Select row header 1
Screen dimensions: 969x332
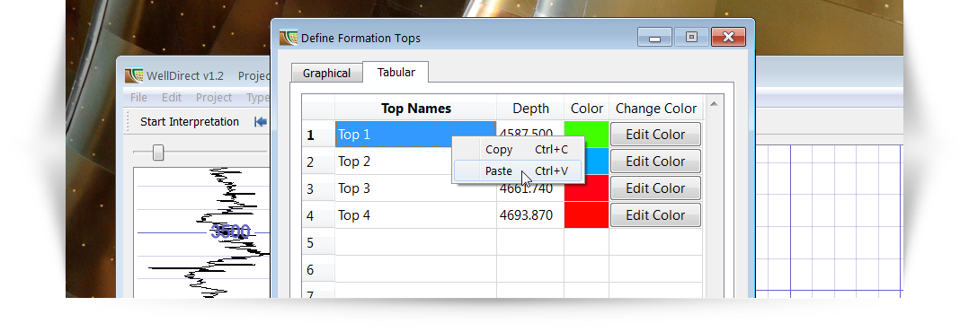[x=318, y=135]
